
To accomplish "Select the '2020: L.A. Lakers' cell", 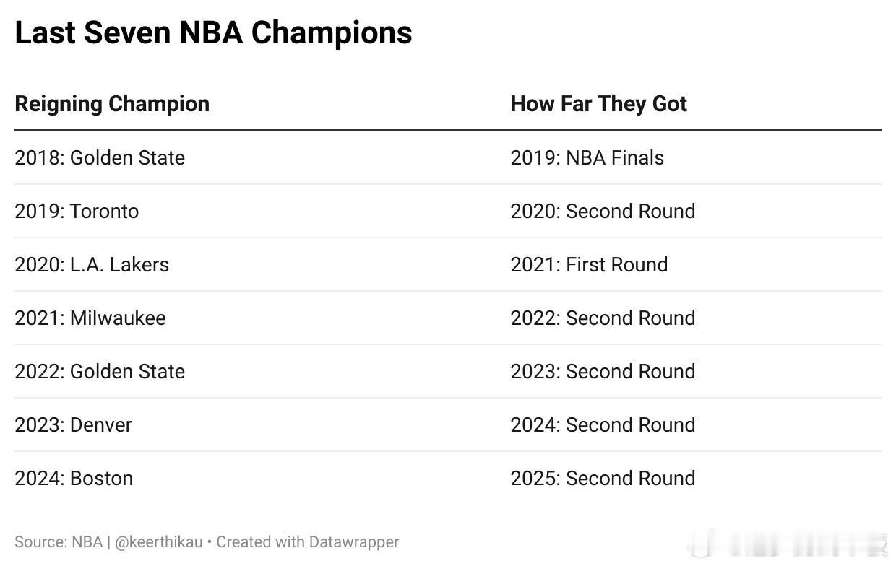I will 92,265.
